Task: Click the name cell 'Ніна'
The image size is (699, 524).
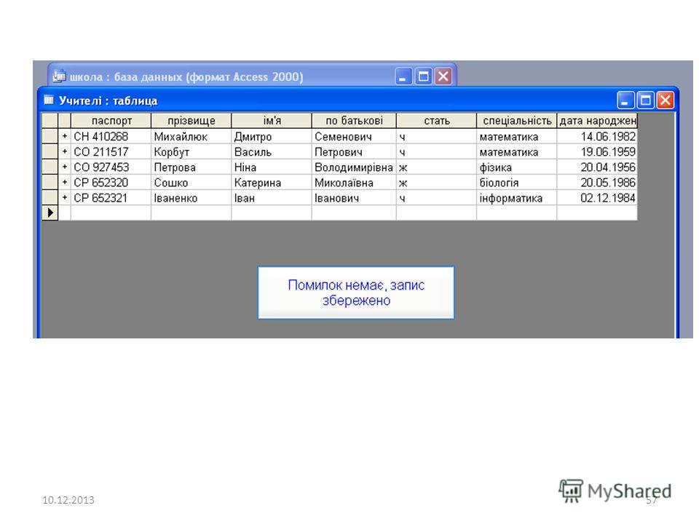Action: tap(272, 167)
